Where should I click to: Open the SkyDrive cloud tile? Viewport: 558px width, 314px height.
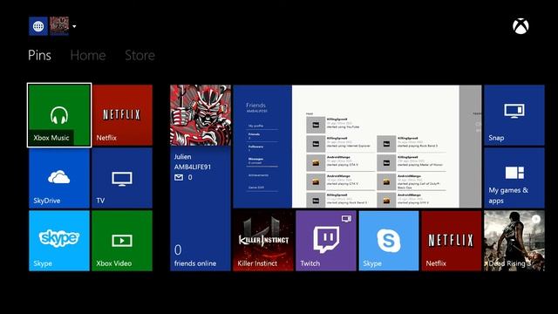click(59, 178)
